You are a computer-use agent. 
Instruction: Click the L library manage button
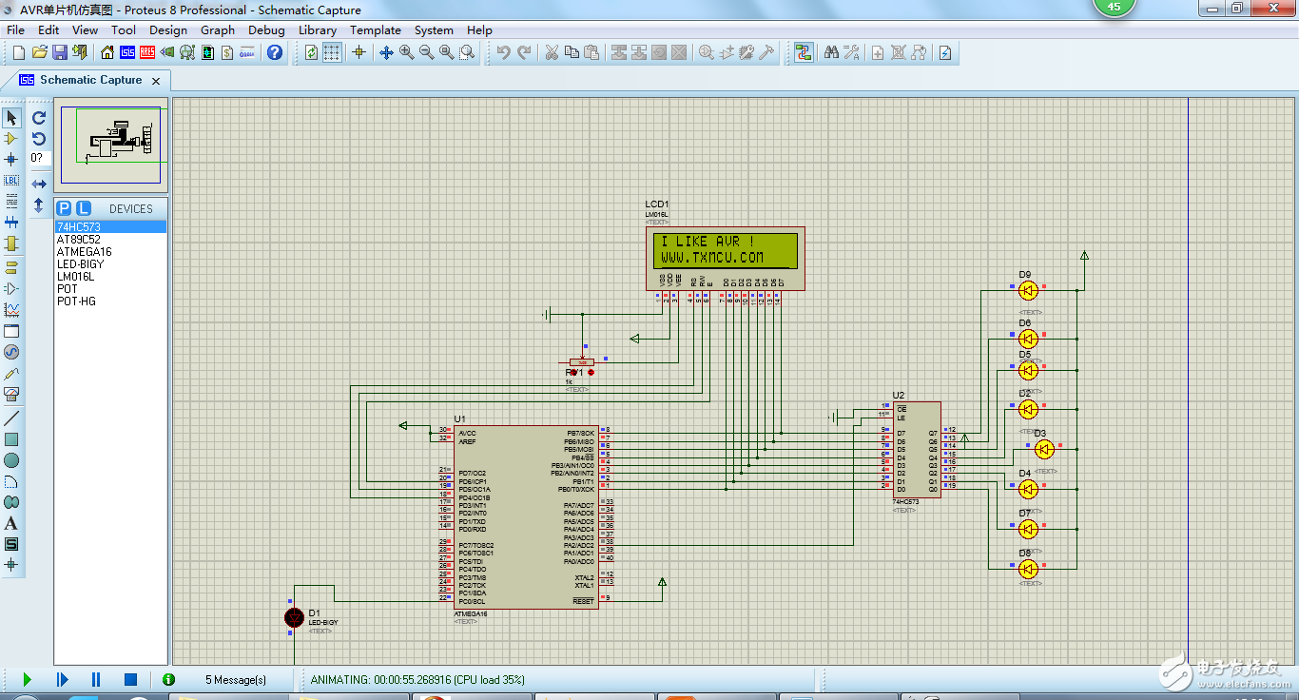tap(84, 208)
